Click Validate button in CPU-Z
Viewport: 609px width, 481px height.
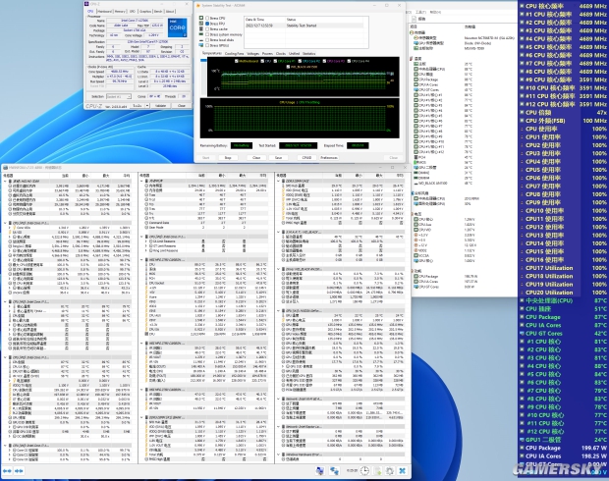click(160, 106)
